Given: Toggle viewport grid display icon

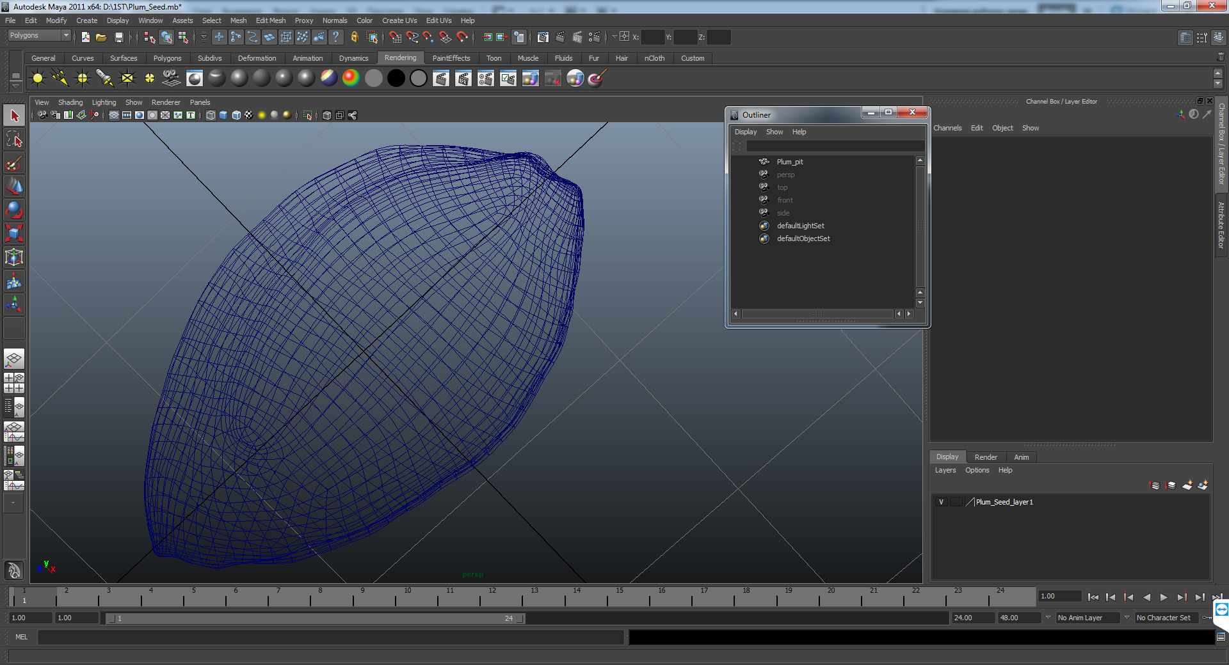Looking at the screenshot, I should click(x=114, y=115).
